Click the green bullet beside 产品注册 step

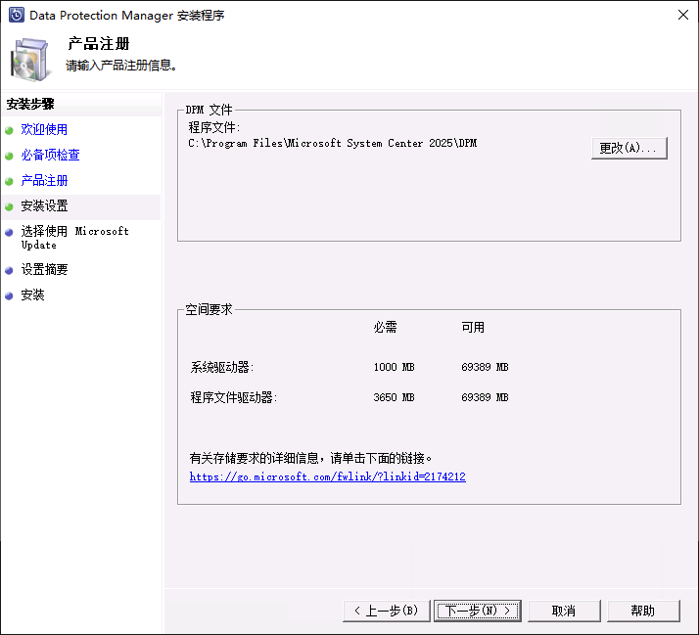9,181
